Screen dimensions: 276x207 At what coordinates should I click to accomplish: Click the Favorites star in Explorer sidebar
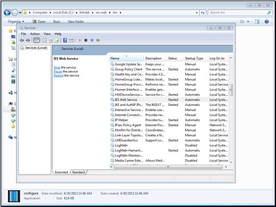point(11,31)
